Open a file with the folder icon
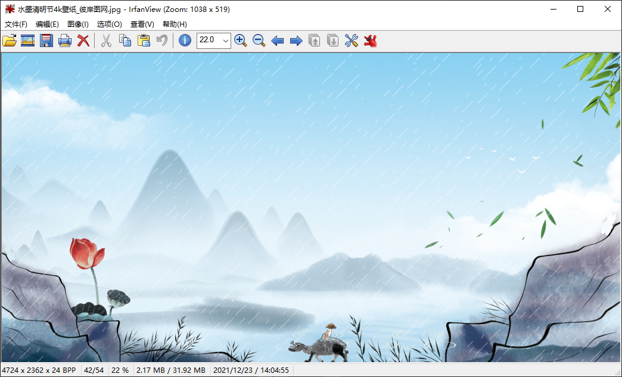 coord(10,40)
